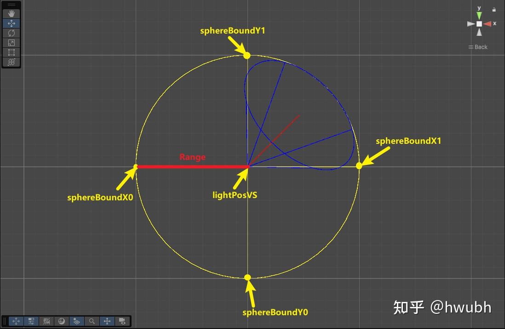Click the red X axis cone

(487, 24)
